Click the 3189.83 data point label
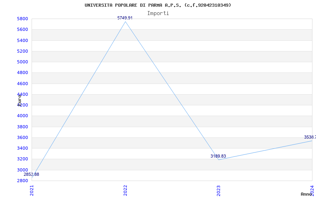 click(x=218, y=156)
